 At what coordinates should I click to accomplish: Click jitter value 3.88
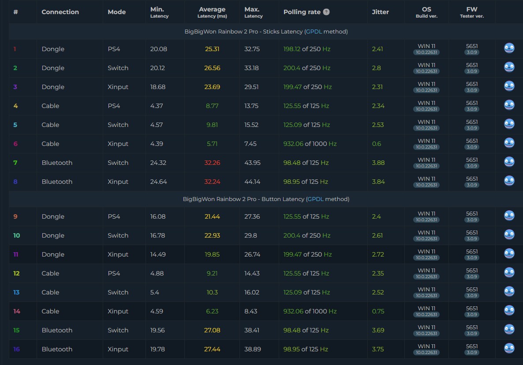(x=378, y=163)
